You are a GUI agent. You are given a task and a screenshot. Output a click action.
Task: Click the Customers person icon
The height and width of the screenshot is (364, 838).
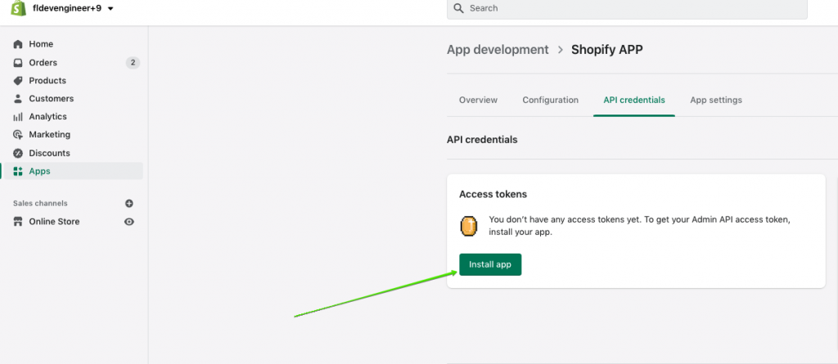click(18, 99)
